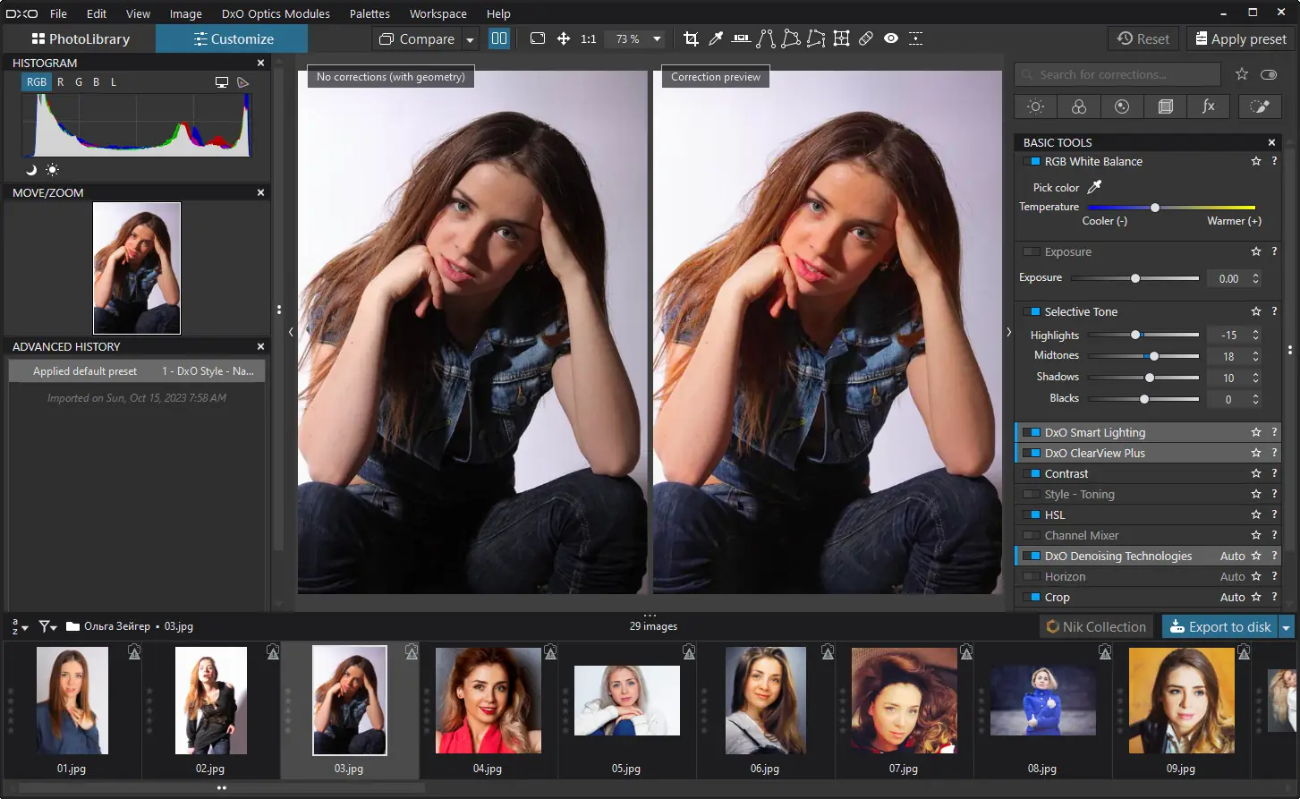
Task: Click the Export to disk button
Action: [1220, 627]
